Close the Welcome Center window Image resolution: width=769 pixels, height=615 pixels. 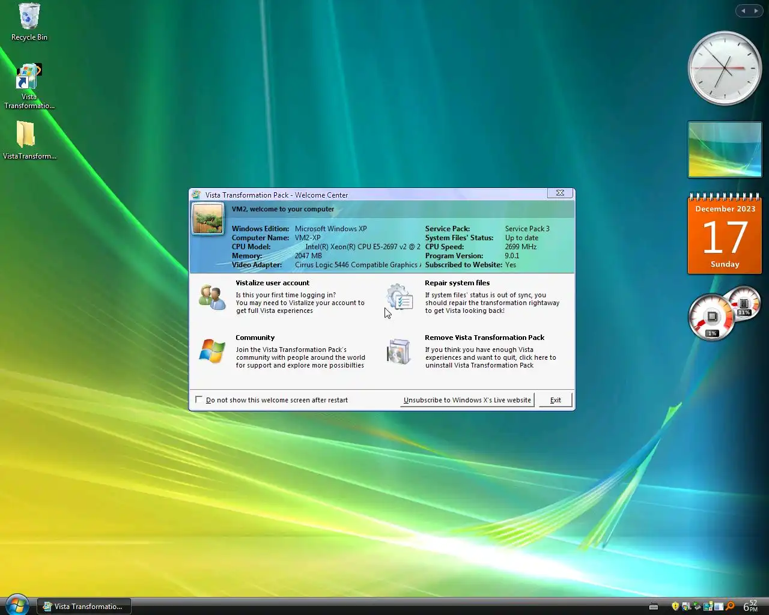(x=560, y=193)
